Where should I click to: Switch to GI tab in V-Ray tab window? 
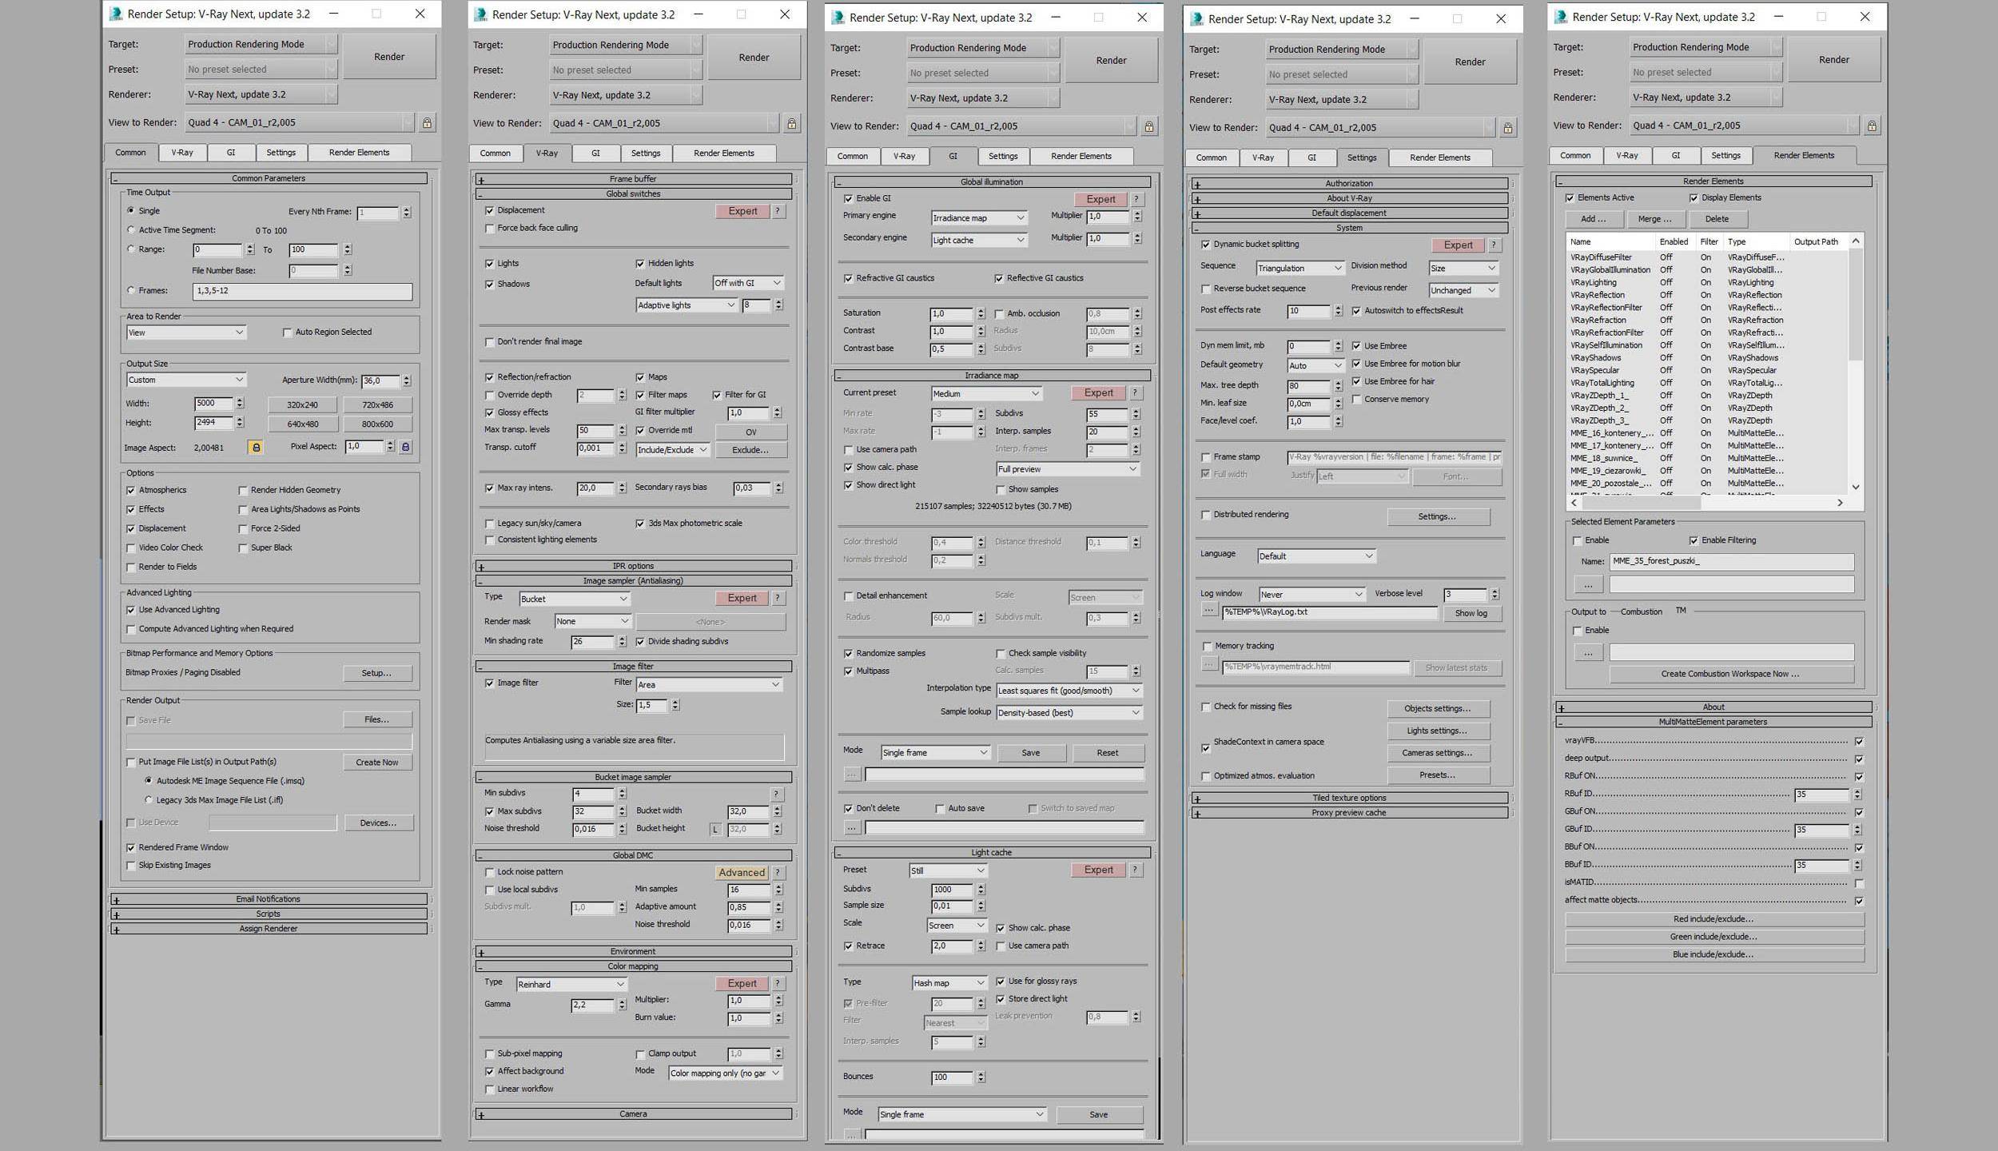pyautogui.click(x=595, y=153)
